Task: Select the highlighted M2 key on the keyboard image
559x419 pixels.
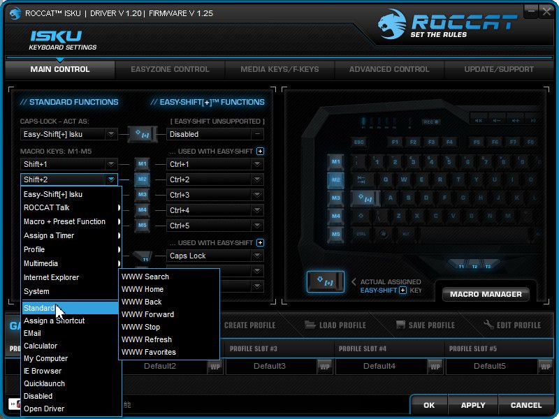Action: 335,180
